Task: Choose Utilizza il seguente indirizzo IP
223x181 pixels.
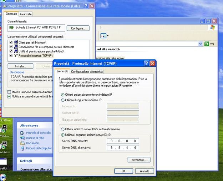Action: 63,100
